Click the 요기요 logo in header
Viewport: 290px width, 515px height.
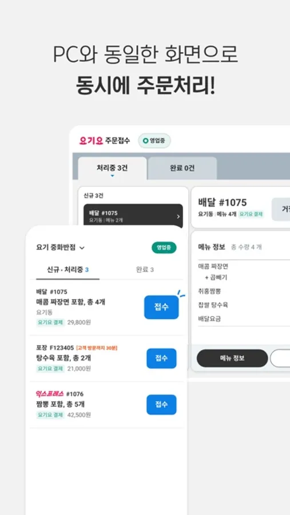(x=92, y=141)
